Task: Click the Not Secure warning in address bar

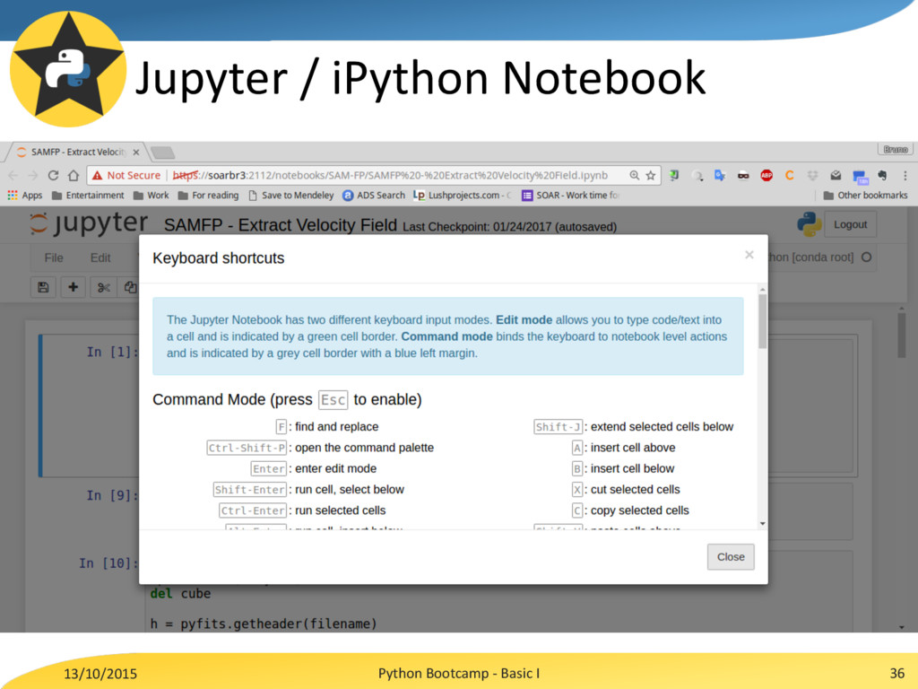Action: (126, 175)
